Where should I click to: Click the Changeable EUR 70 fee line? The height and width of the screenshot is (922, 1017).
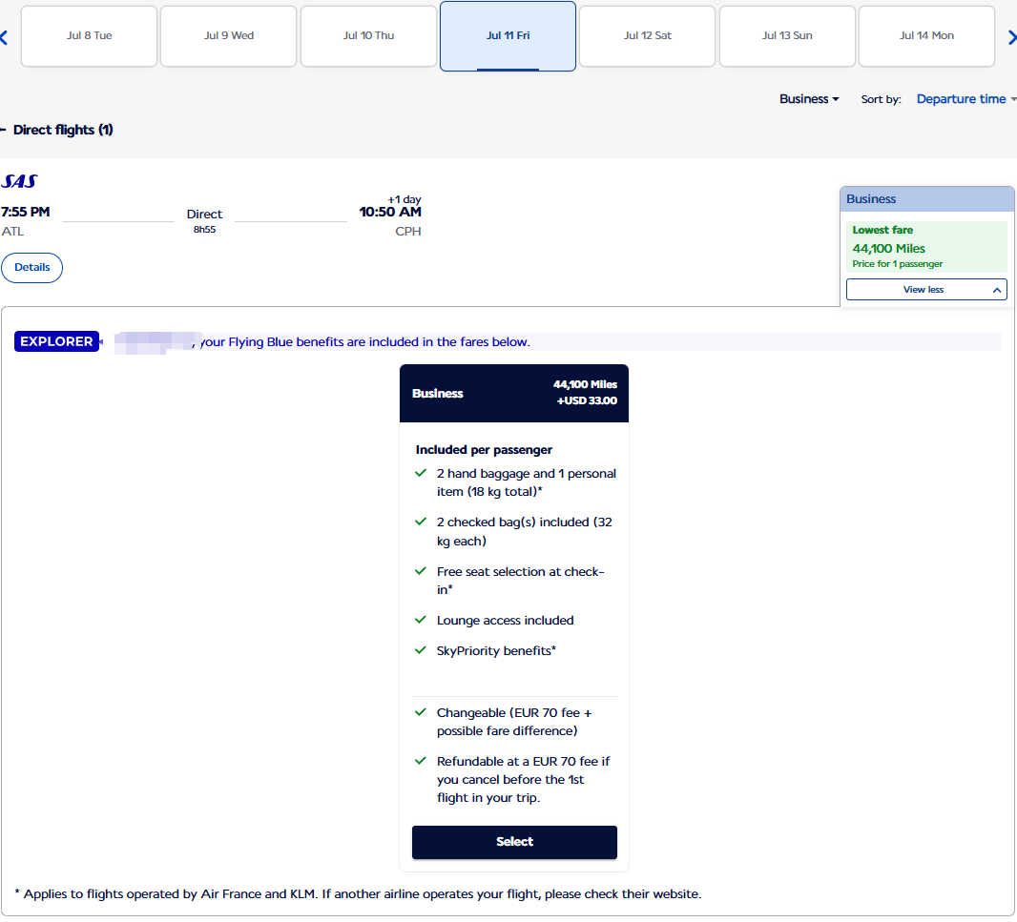[x=514, y=722]
